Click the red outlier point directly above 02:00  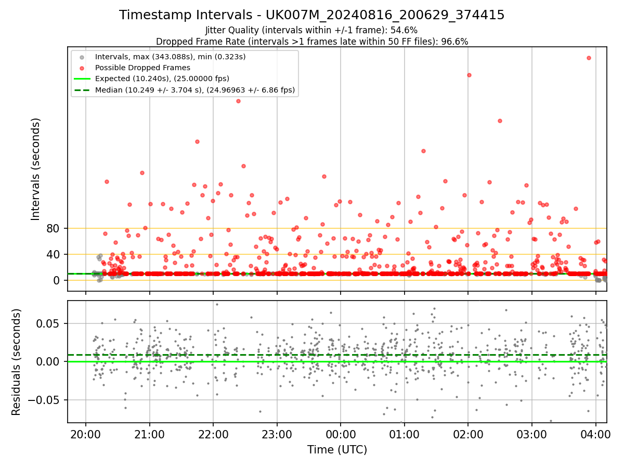click(469, 75)
